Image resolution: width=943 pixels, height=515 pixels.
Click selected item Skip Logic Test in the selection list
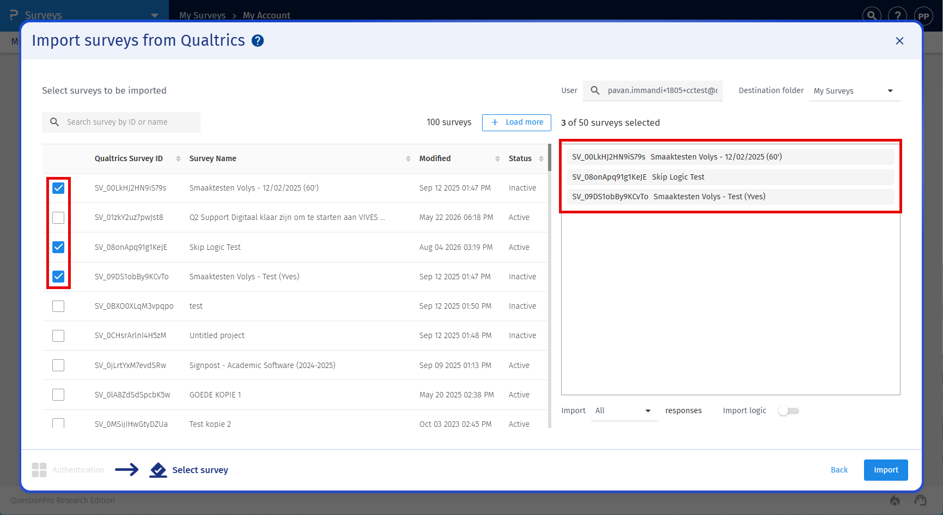[731, 177]
